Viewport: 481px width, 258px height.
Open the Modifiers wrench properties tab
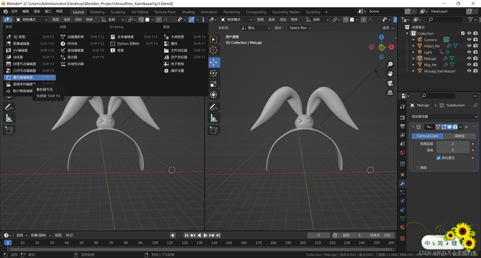(x=402, y=183)
